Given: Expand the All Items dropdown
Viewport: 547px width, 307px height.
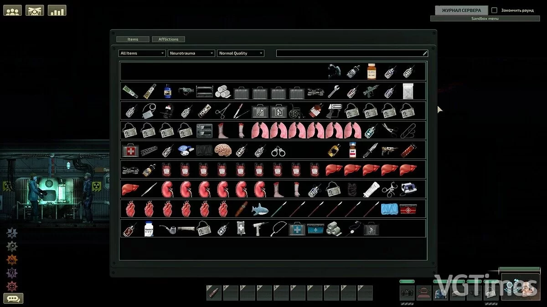Looking at the screenshot, I should click(x=142, y=53).
